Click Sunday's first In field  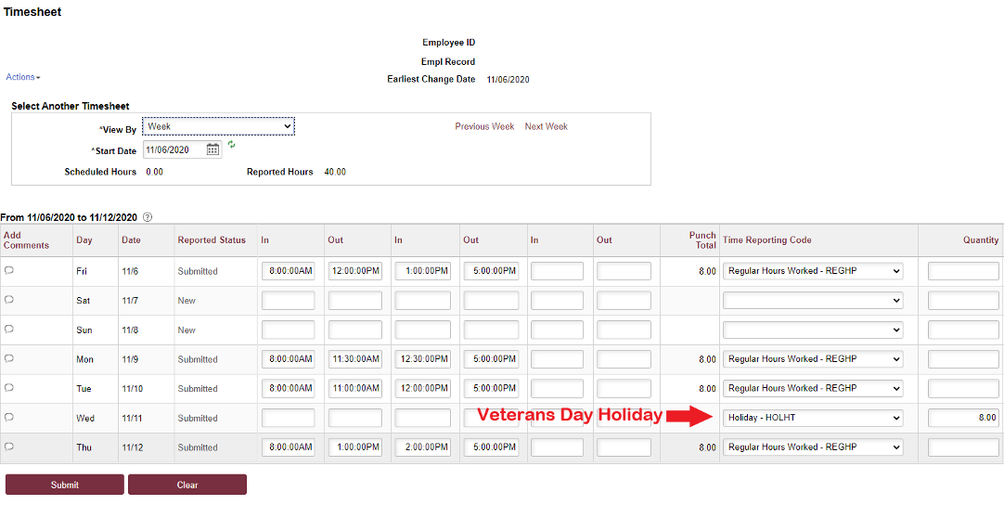coord(289,330)
